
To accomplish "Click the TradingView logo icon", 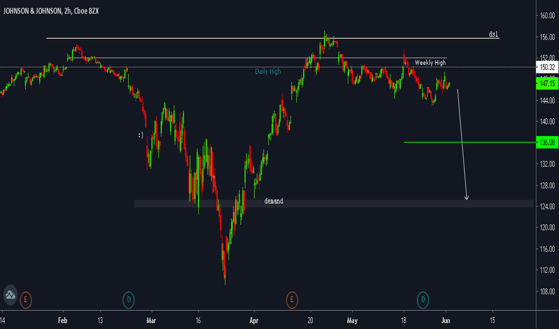I will pyautogui.click(x=10, y=295).
